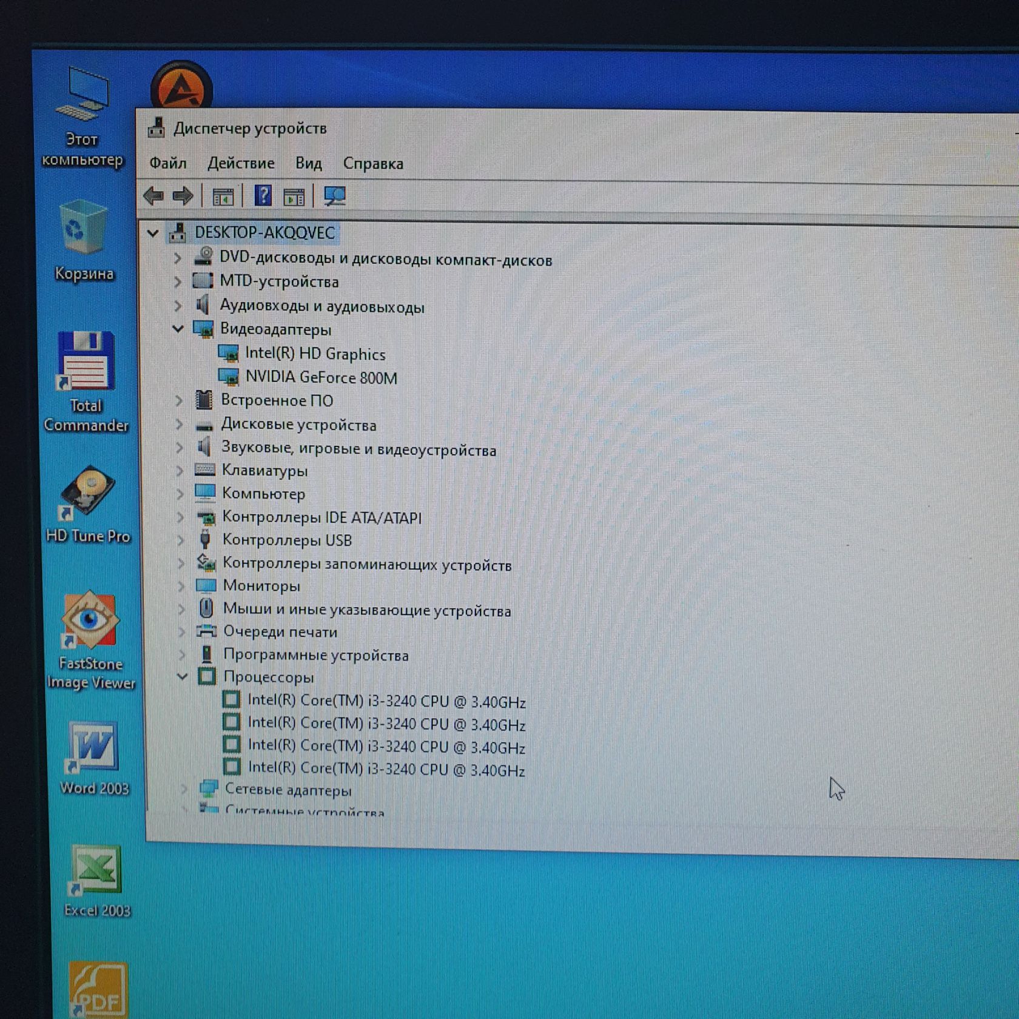Open the Вид menu
Viewport: 1019px width, 1019px height.
click(x=308, y=163)
